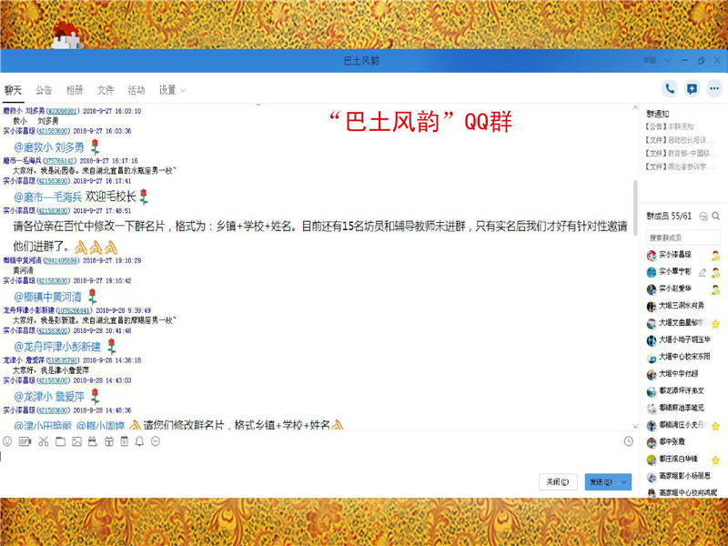The image size is (728, 546).
Task: Start a group voice call
Action: click(x=670, y=88)
